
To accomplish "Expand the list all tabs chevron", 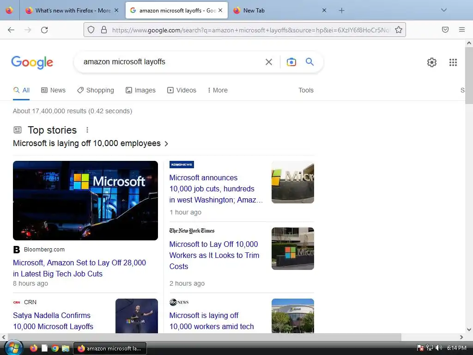I will click(x=443, y=10).
